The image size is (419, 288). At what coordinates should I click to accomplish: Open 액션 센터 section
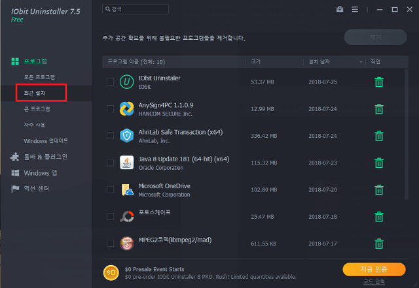click(x=37, y=189)
